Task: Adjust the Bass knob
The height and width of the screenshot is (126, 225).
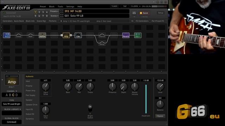Action: click(68, 86)
